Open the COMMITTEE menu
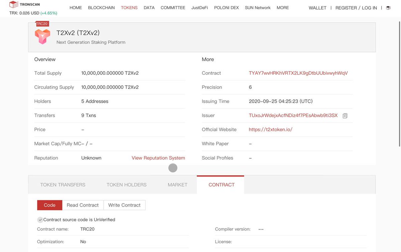This screenshot has height=252, width=401. point(173,8)
